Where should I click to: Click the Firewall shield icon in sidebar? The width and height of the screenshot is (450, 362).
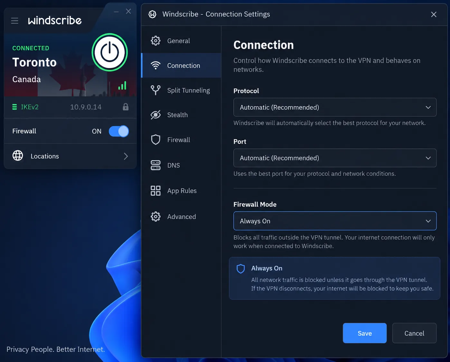pyautogui.click(x=155, y=140)
